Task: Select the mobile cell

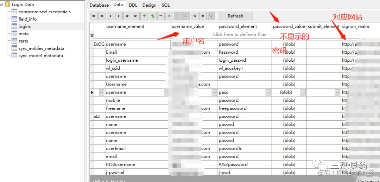Action: click(138, 100)
